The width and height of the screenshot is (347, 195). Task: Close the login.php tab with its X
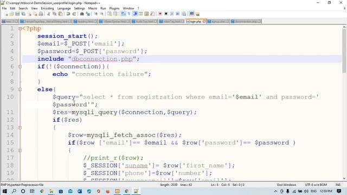pyautogui.click(x=204, y=22)
